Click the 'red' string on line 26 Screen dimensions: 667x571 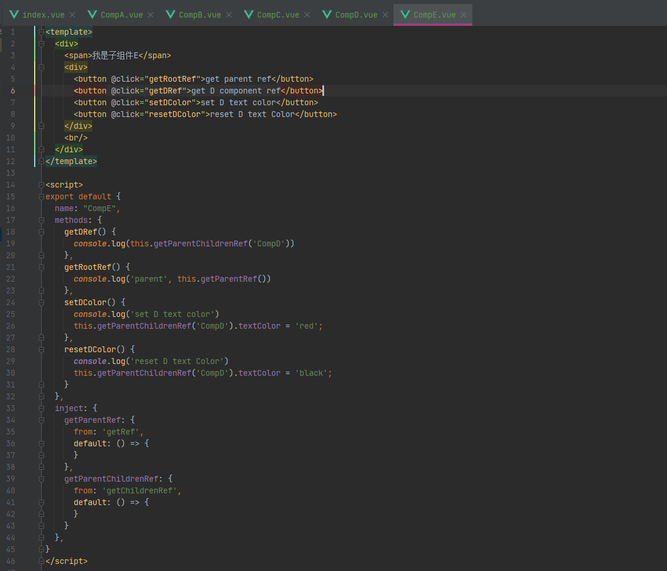click(306, 326)
